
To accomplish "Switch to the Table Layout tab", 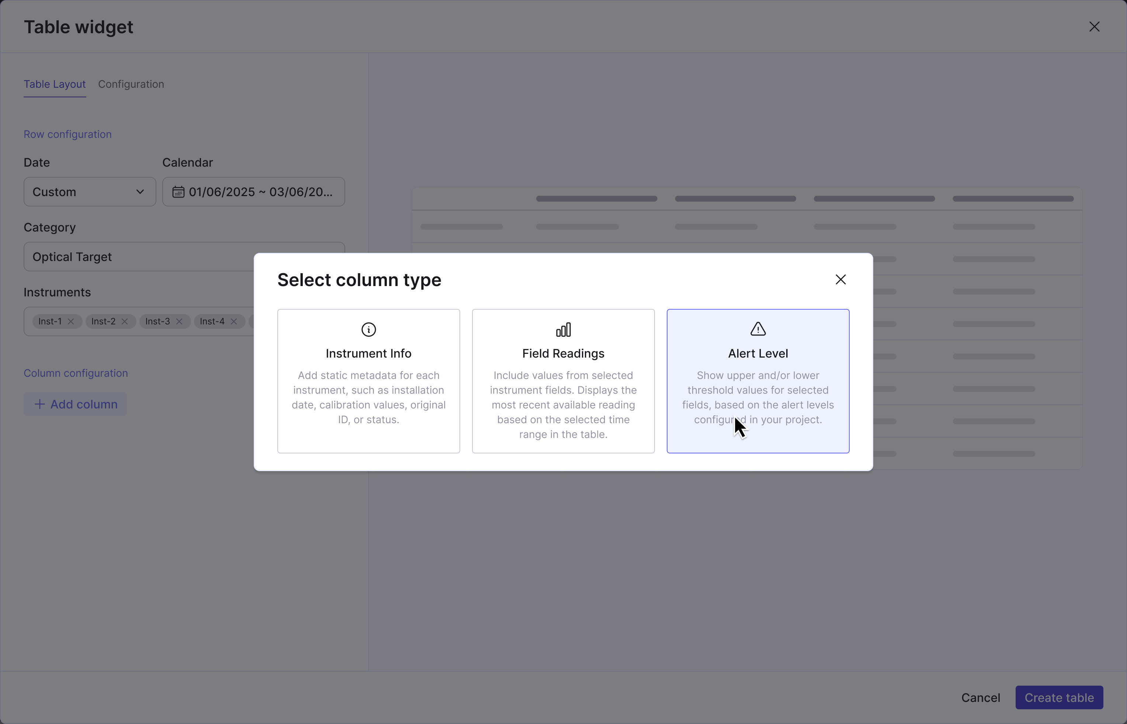I will tap(55, 84).
